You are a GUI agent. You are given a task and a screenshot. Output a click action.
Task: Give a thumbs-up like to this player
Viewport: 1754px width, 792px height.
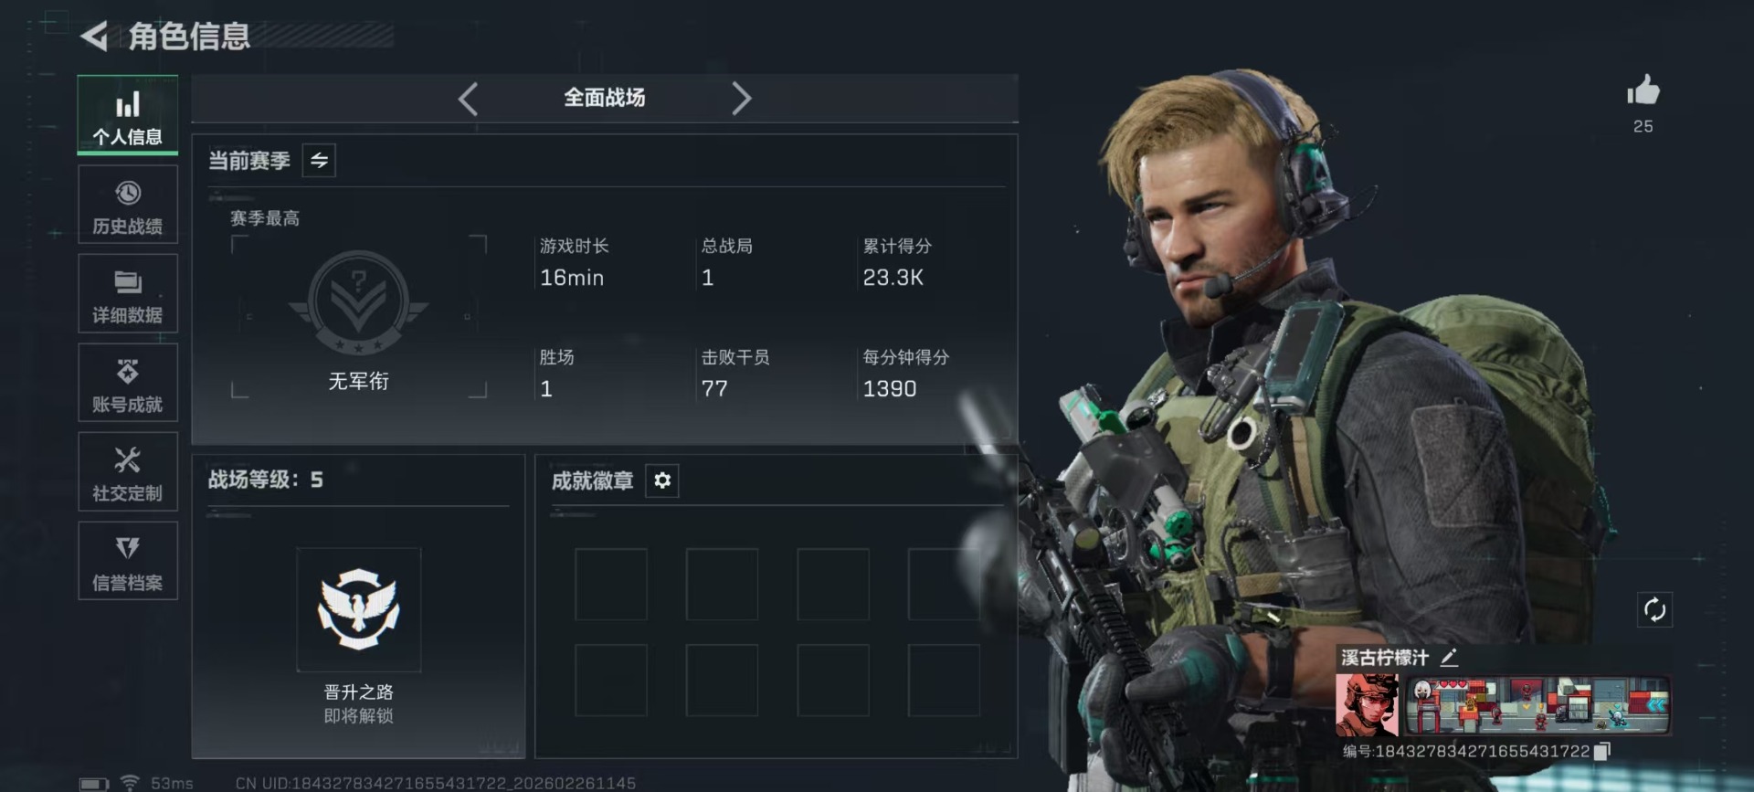(x=1643, y=90)
